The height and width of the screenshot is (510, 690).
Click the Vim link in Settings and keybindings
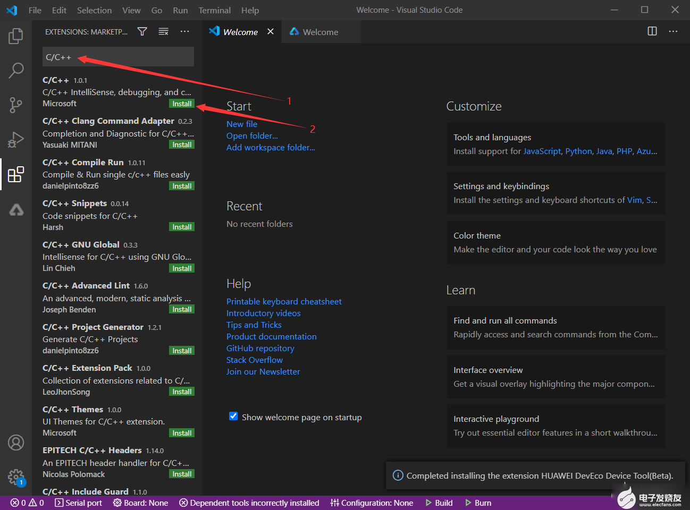click(635, 200)
